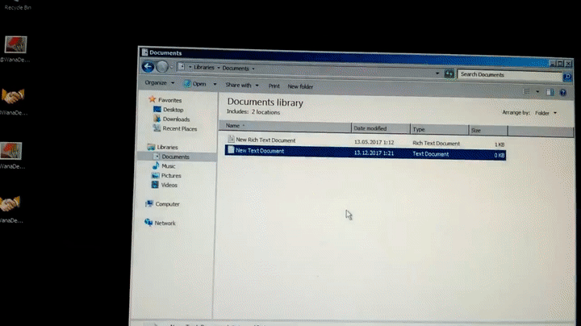Go back with the Back arrow button
The width and height of the screenshot is (581, 326).
tap(148, 66)
